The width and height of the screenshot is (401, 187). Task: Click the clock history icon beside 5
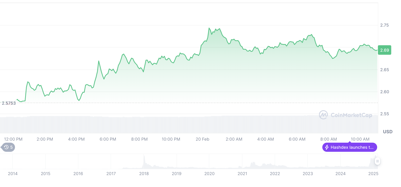pos(6,147)
